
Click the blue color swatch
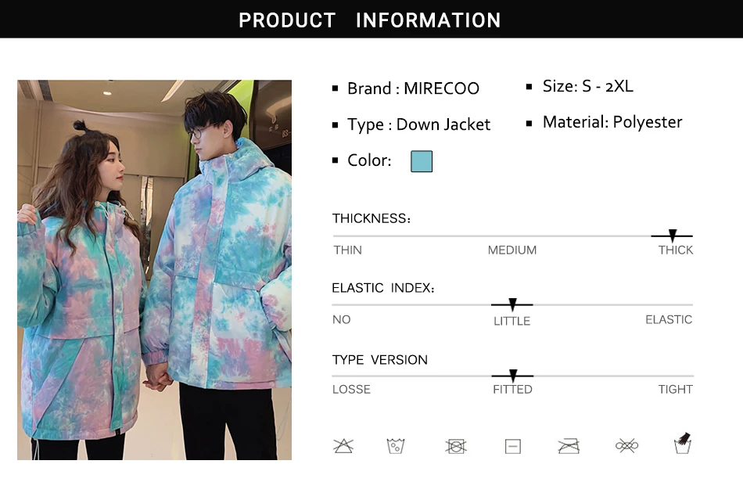pos(422,161)
